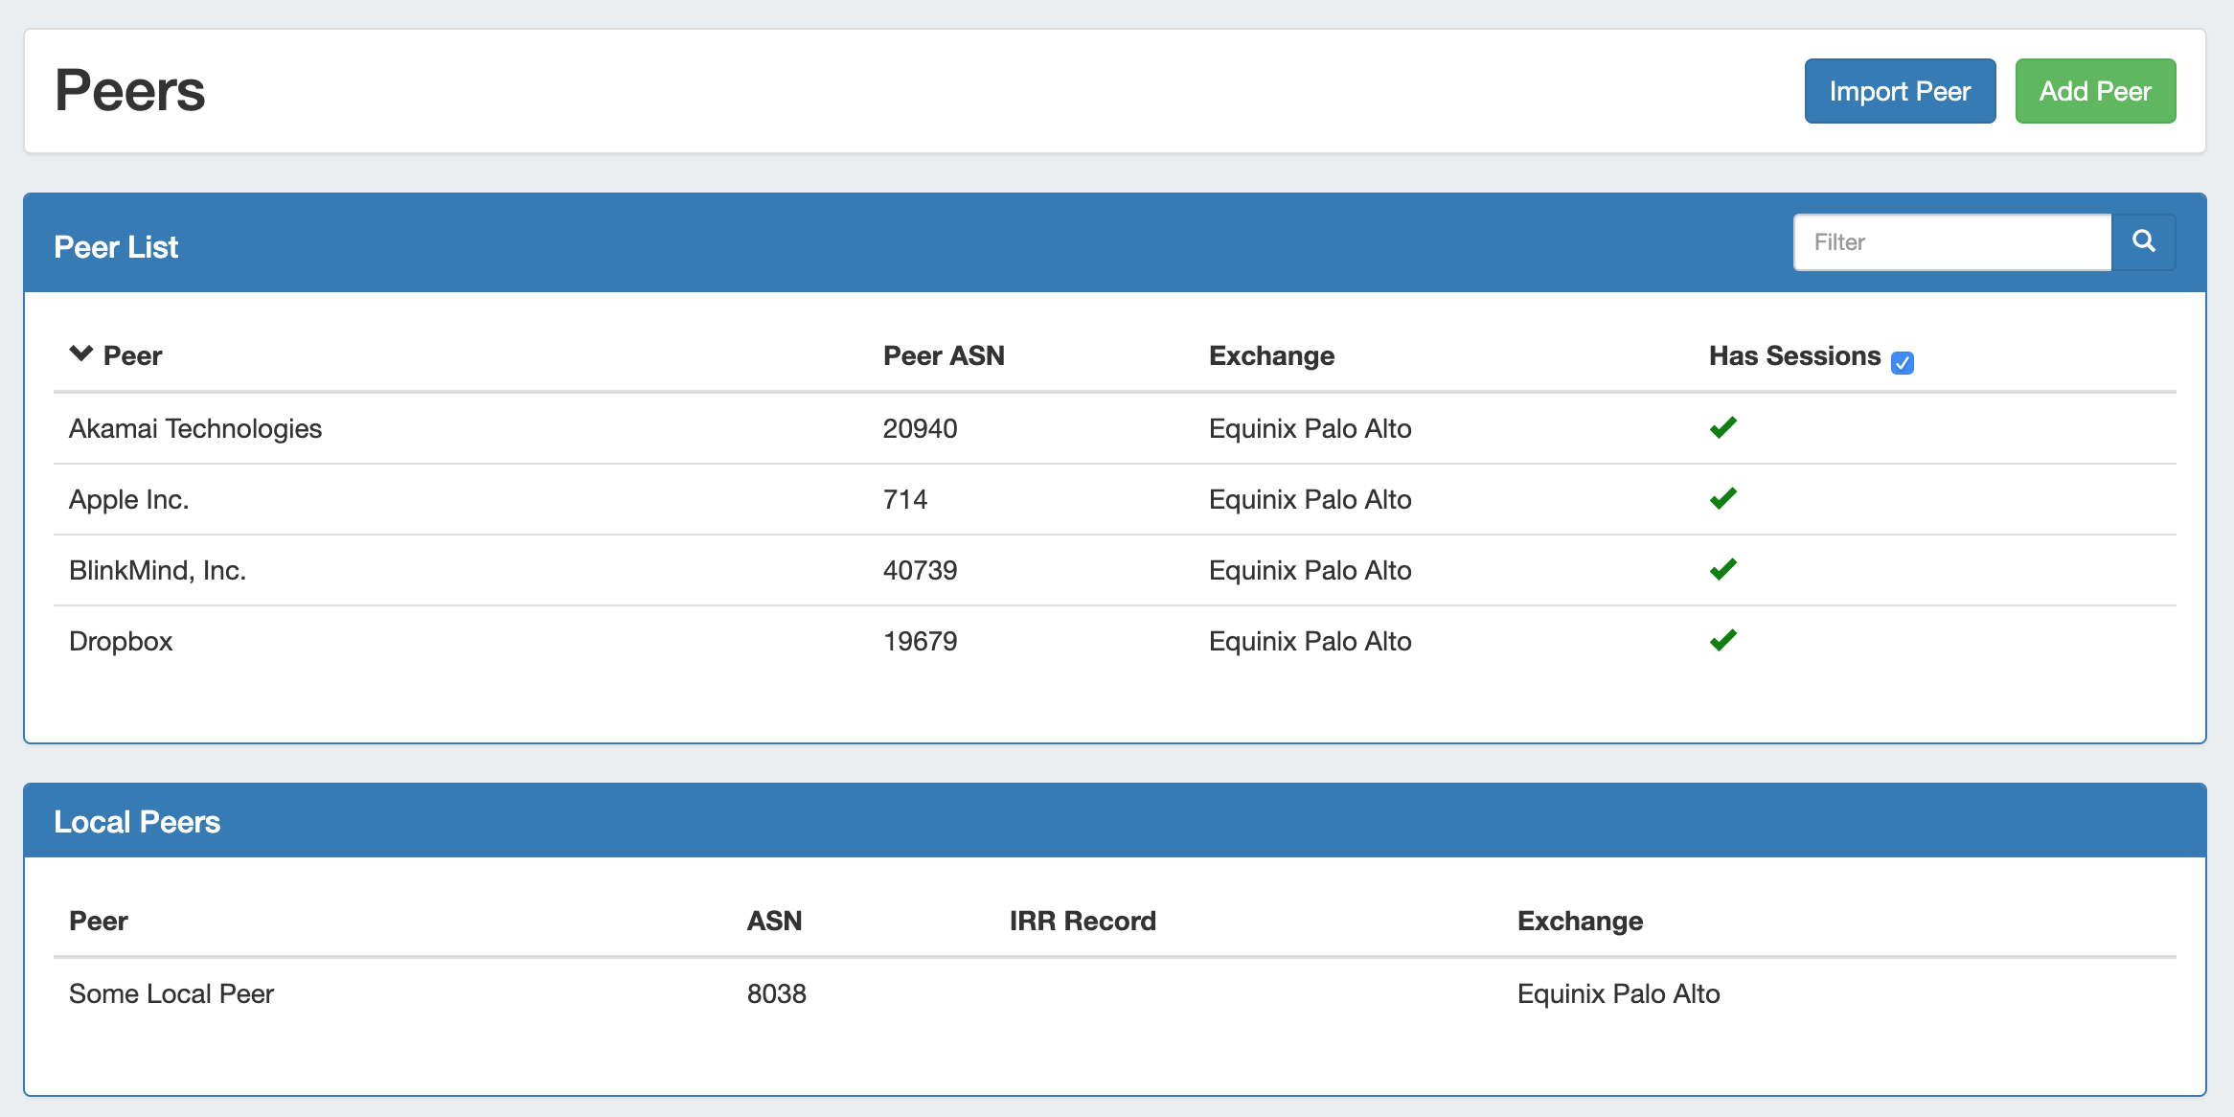Click the Peer List panel heading
The image size is (2234, 1117).
click(116, 246)
